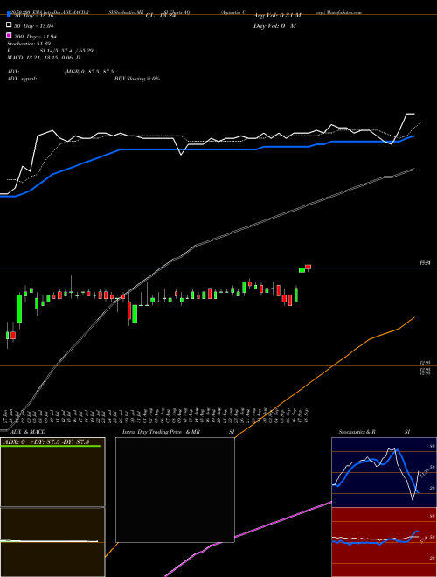Select the '200 Day - 11.94' label
Screen dimensions: 437x577
point(35,37)
